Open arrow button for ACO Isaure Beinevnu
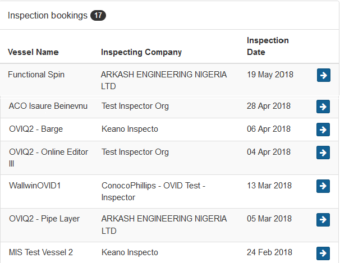The width and height of the screenshot is (340, 263). pyautogui.click(x=323, y=107)
